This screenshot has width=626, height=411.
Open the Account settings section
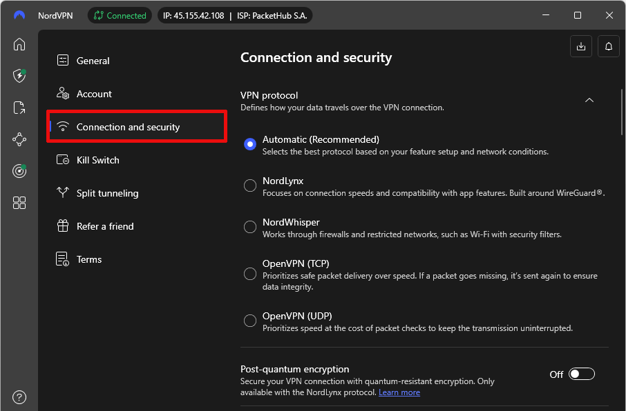pos(94,93)
